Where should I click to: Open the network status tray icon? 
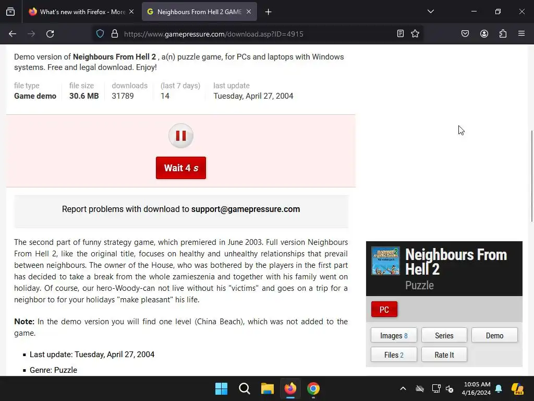click(436, 388)
